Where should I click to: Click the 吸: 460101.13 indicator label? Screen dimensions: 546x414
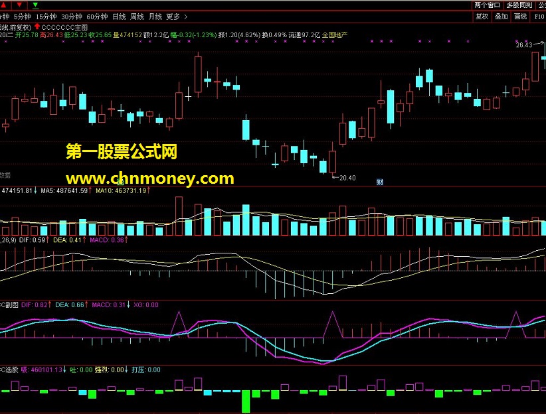click(x=42, y=370)
